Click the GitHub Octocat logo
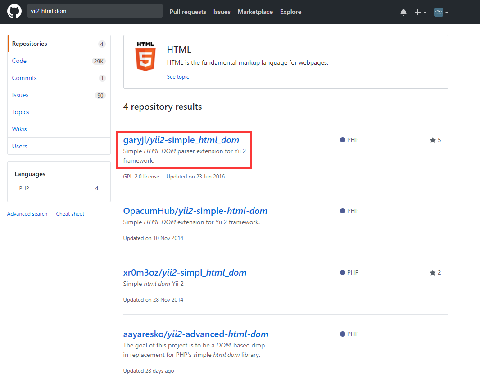Viewport: 480px width, 378px height. pos(14,12)
